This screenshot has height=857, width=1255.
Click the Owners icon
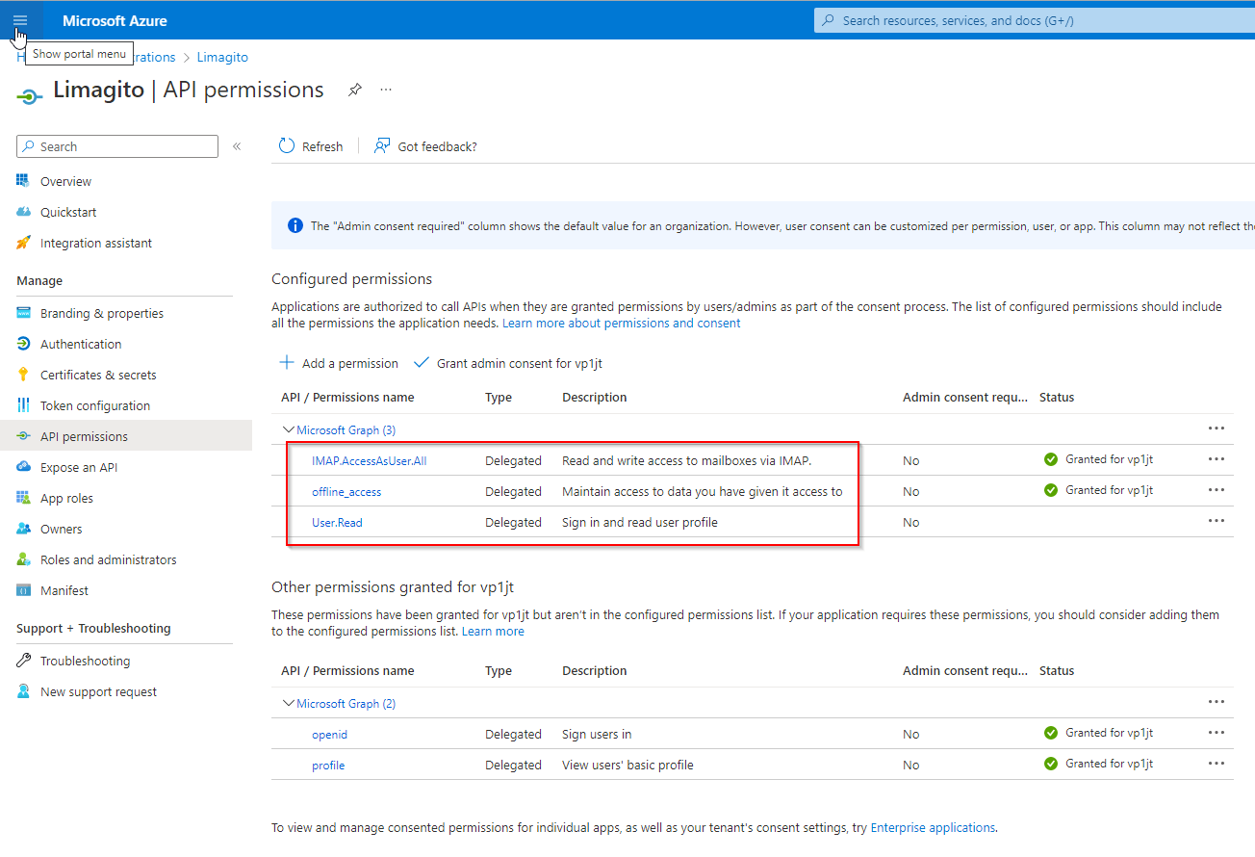pos(24,529)
